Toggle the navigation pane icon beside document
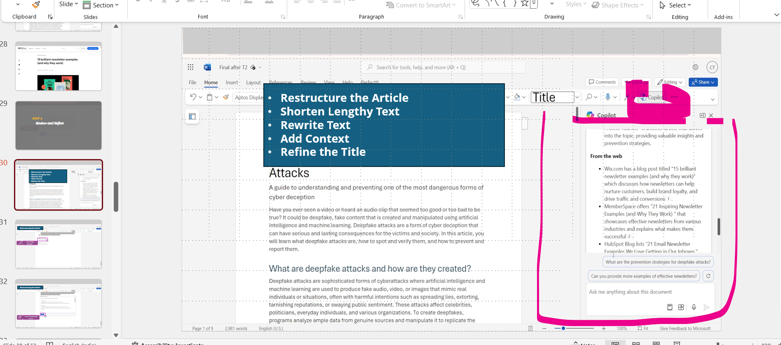 192,116
